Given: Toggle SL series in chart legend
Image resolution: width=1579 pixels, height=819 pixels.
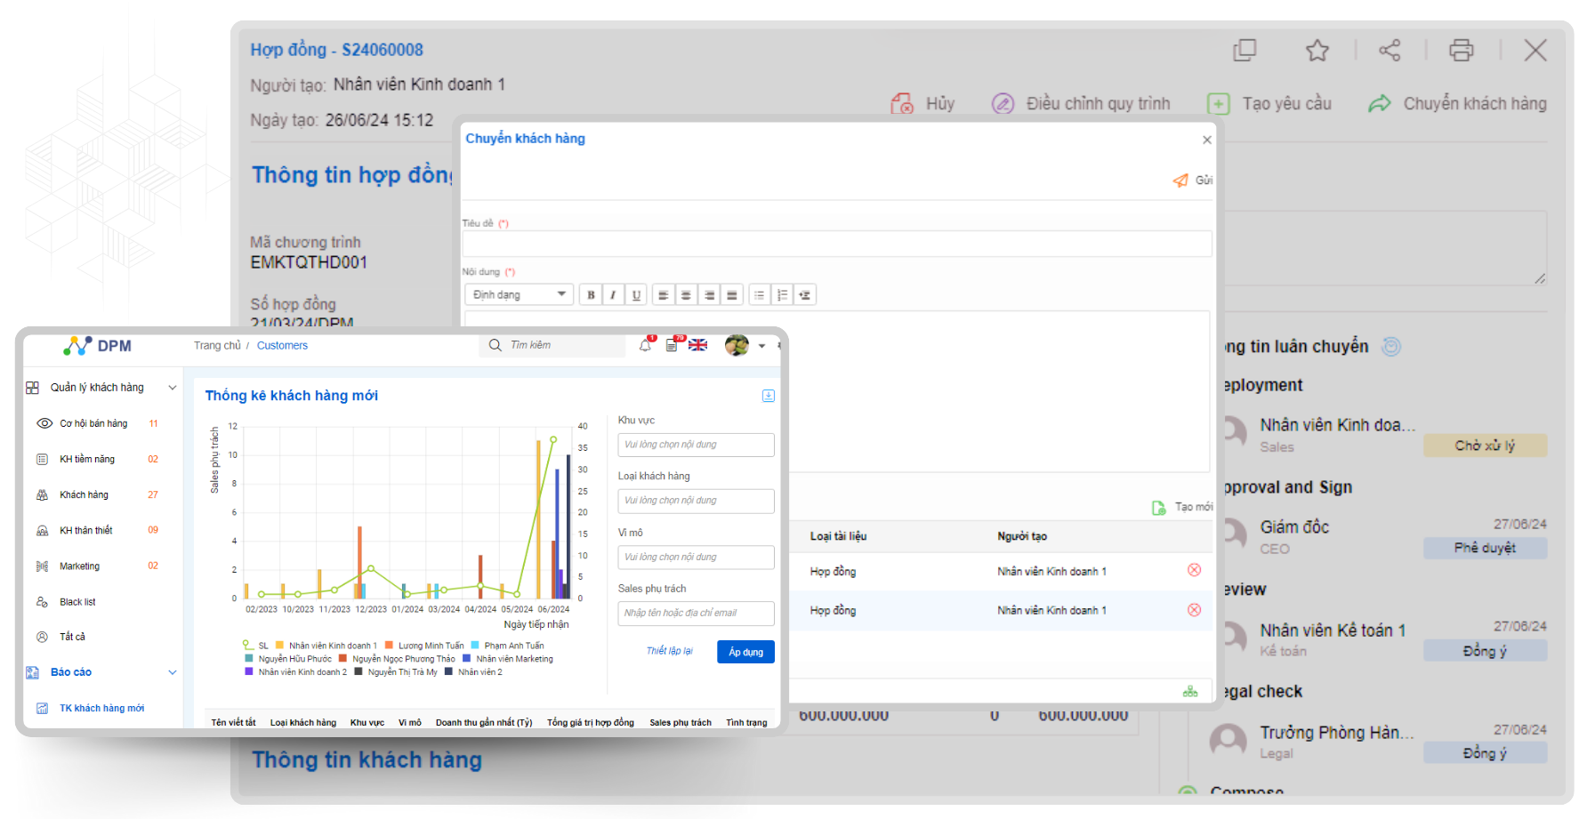Looking at the screenshot, I should pos(254,646).
